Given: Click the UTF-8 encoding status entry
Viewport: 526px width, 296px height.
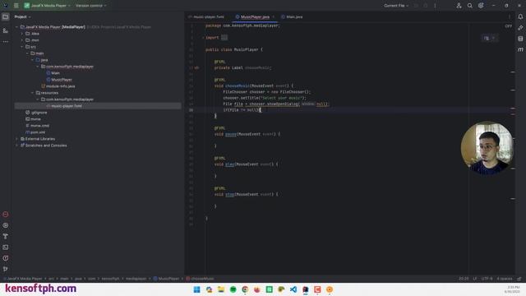Looking at the screenshot, I should [487, 279].
